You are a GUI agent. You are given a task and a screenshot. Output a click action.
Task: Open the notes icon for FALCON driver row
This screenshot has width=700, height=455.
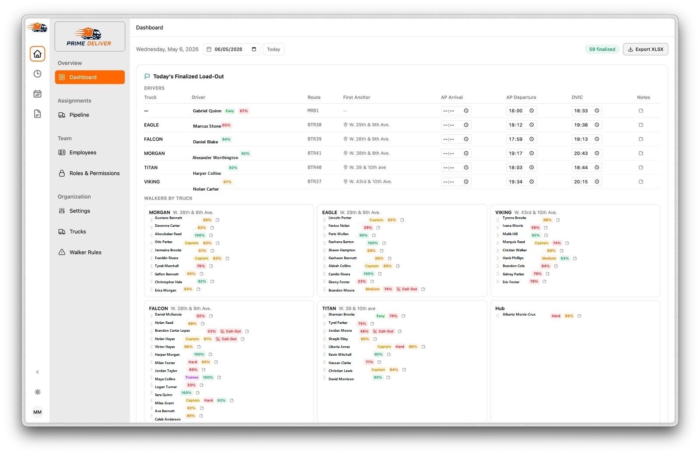click(641, 139)
